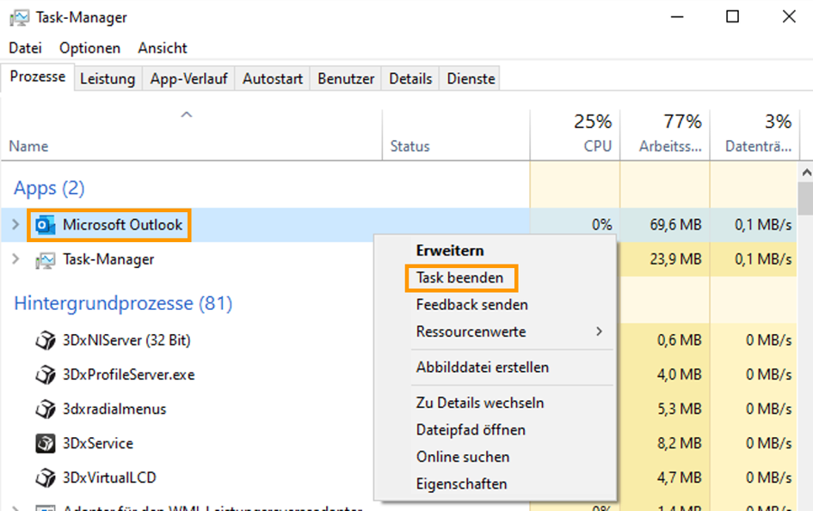Select the 3DxVirtualLCD row
This screenshot has height=511, width=813.
tap(109, 478)
